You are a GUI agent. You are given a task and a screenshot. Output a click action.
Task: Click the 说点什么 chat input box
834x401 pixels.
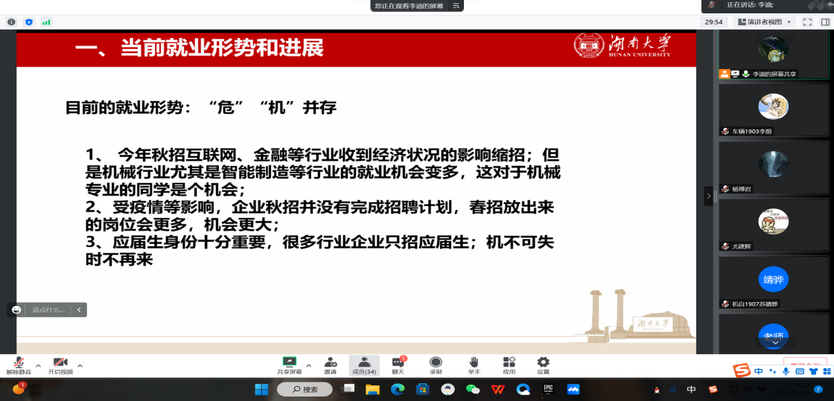coord(48,309)
